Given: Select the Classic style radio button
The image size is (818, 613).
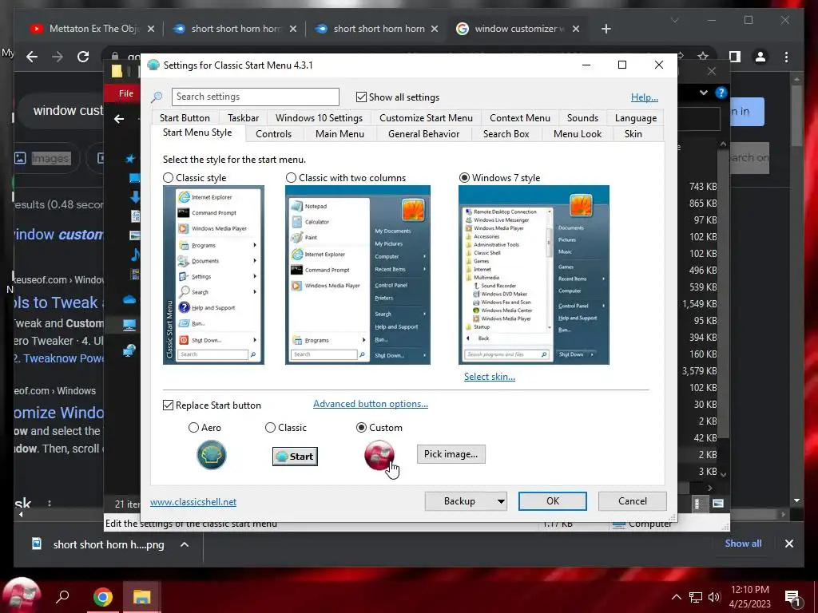Looking at the screenshot, I should (168, 178).
